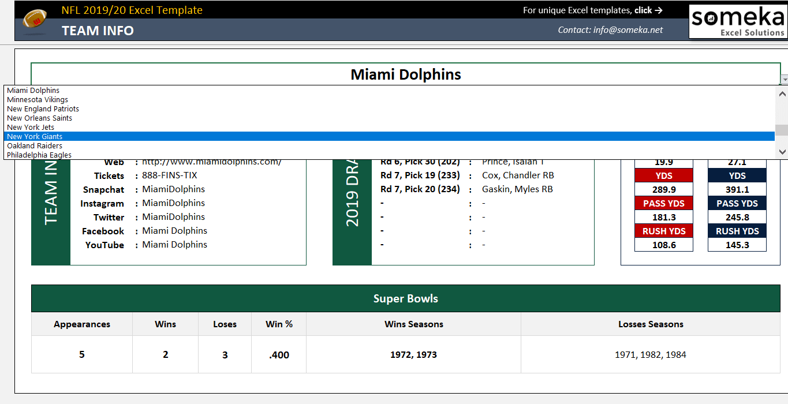Click team dropdown arrow button
Viewport: 788px width, 404px height.
click(785, 80)
